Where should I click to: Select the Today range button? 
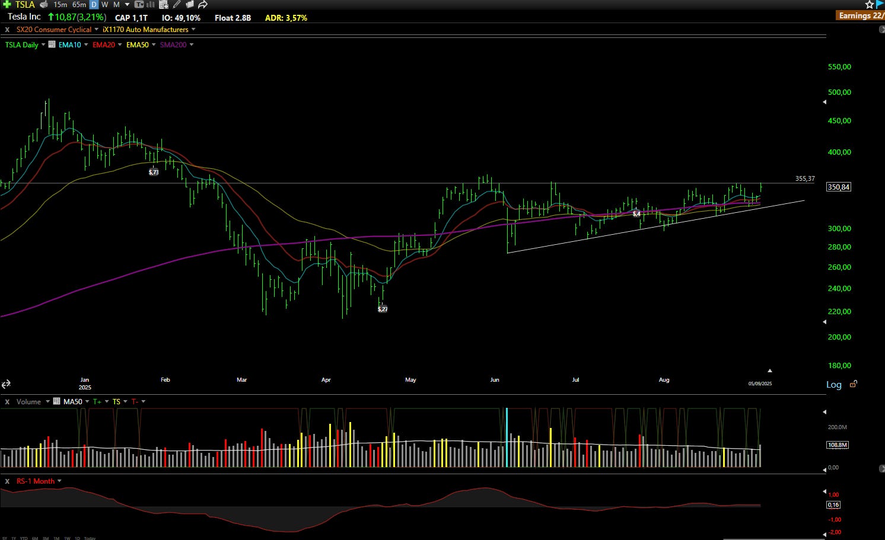coord(90,538)
